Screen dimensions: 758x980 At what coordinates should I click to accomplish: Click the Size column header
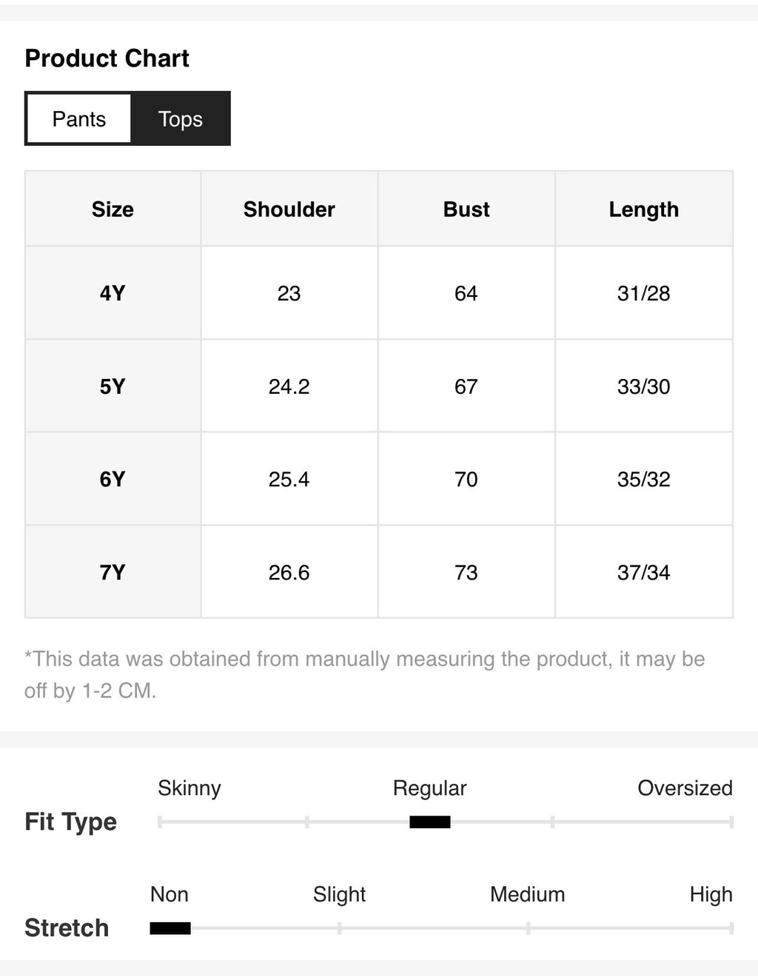point(113,209)
